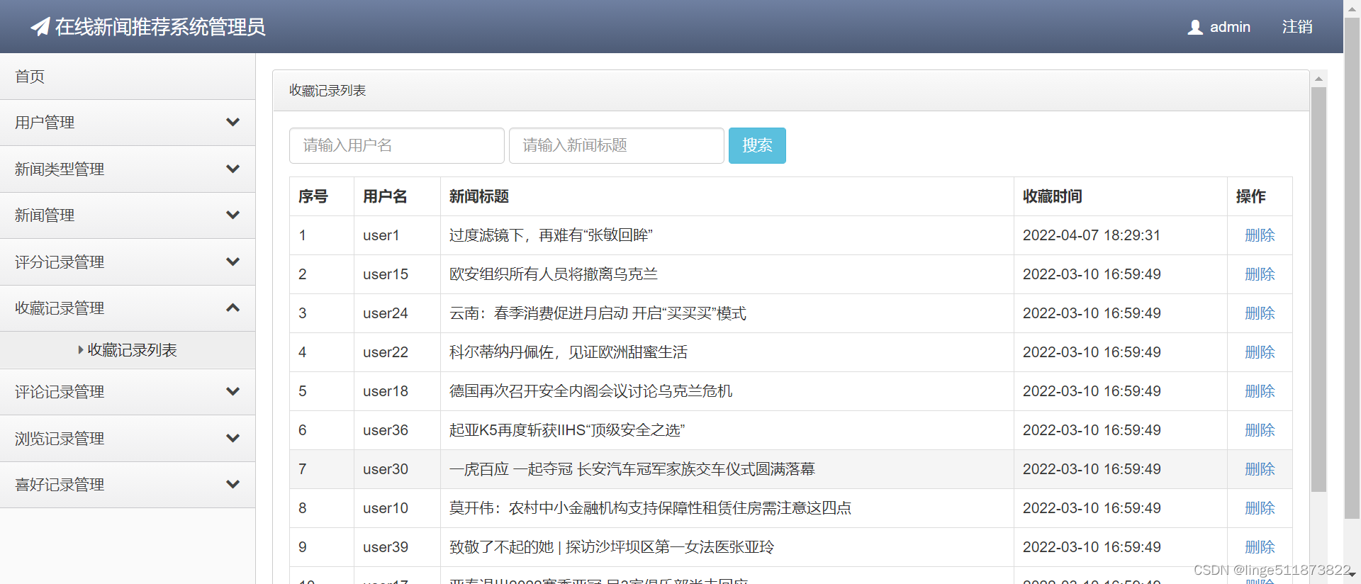The width and height of the screenshot is (1361, 584).
Task: Click the 在线新闻推荐系统管理员 site title
Action: point(160,27)
